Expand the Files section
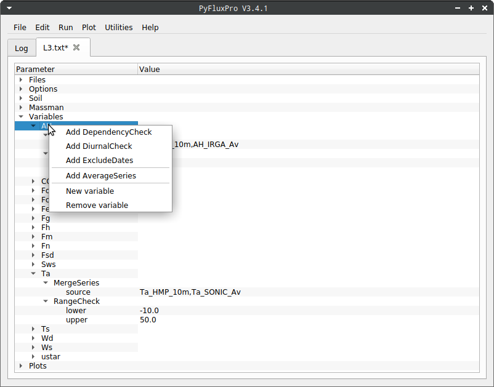The height and width of the screenshot is (387, 494). tap(21, 79)
